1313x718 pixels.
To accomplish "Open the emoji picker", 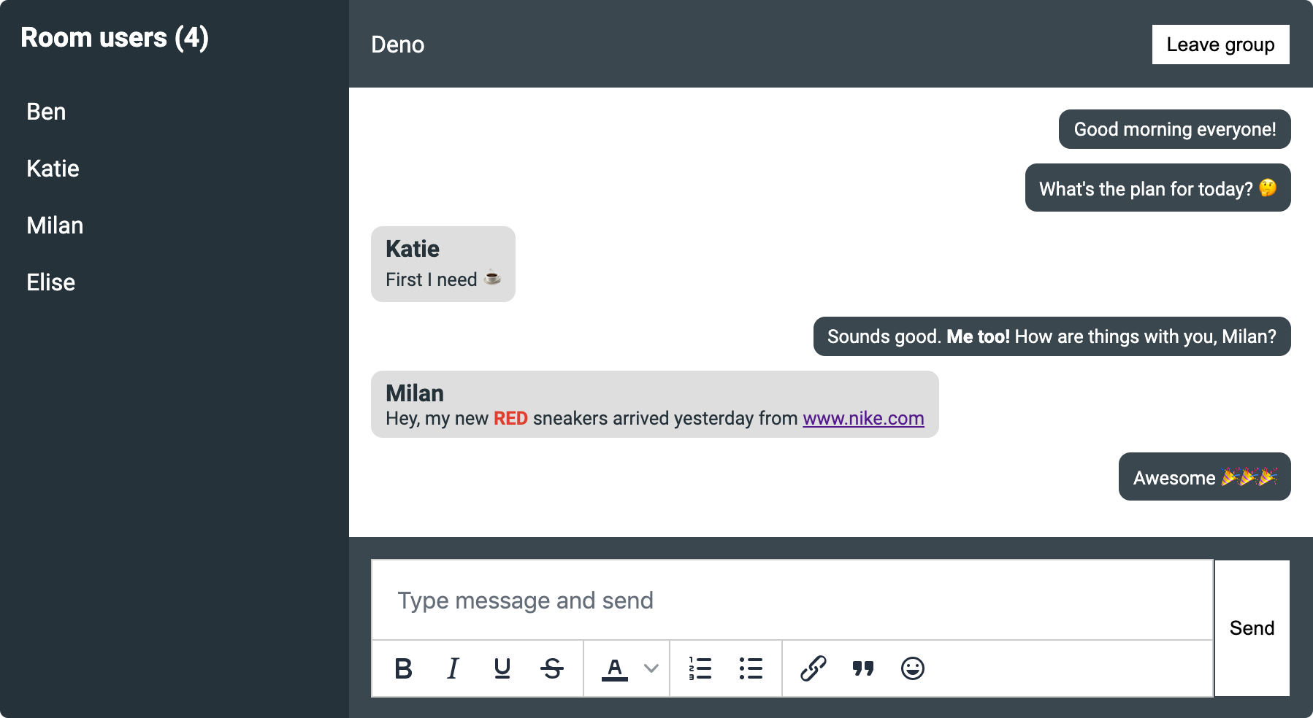I will [914, 668].
